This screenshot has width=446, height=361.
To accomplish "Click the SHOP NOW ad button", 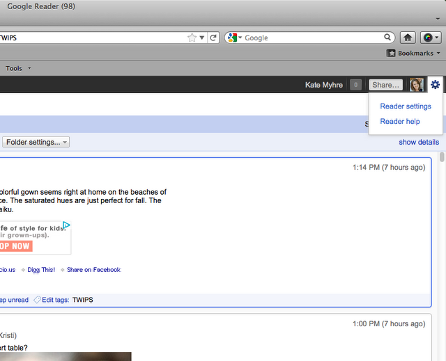I will tap(16, 246).
